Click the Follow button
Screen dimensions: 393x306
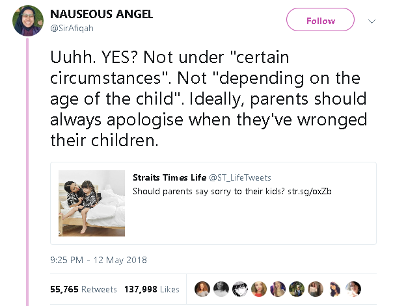[320, 21]
